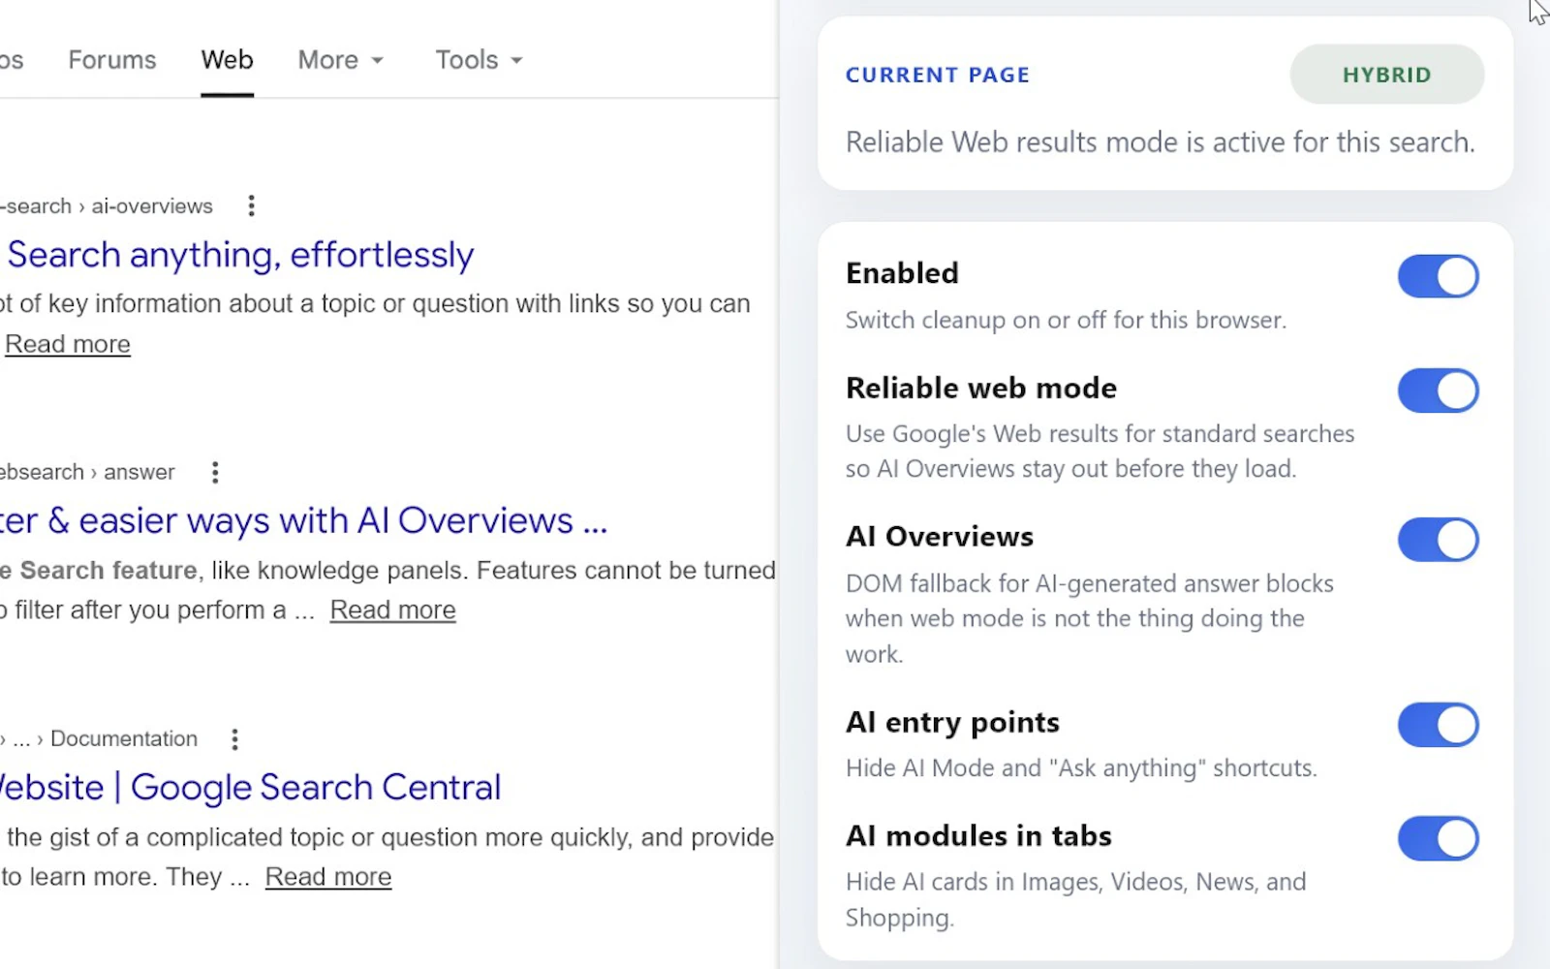
Task: Switch to the Forums tab
Action: [x=111, y=59]
